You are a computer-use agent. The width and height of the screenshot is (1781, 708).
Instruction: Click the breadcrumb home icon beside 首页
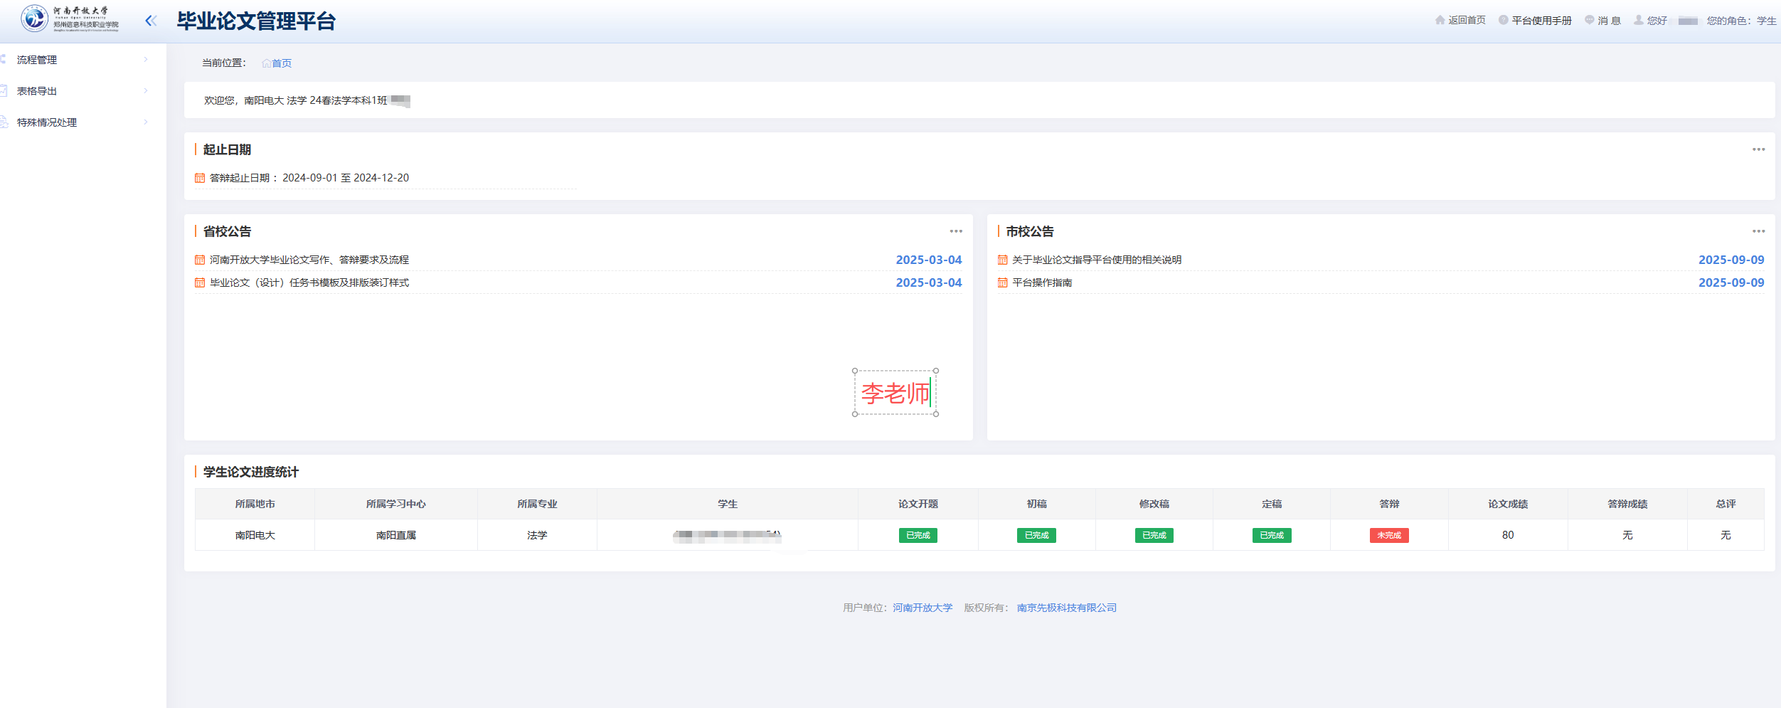tap(266, 63)
